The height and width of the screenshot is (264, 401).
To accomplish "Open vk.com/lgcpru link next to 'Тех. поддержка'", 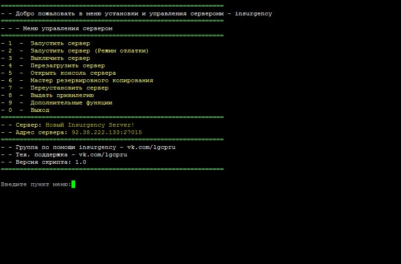I will coord(103,155).
